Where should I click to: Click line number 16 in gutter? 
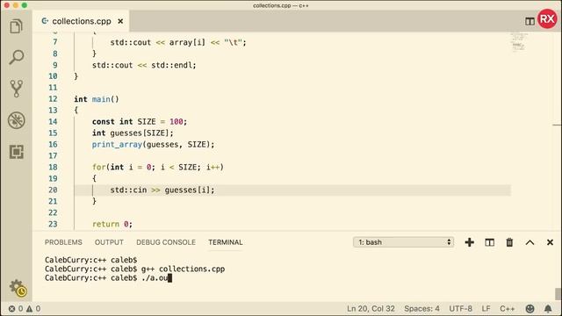(x=53, y=144)
